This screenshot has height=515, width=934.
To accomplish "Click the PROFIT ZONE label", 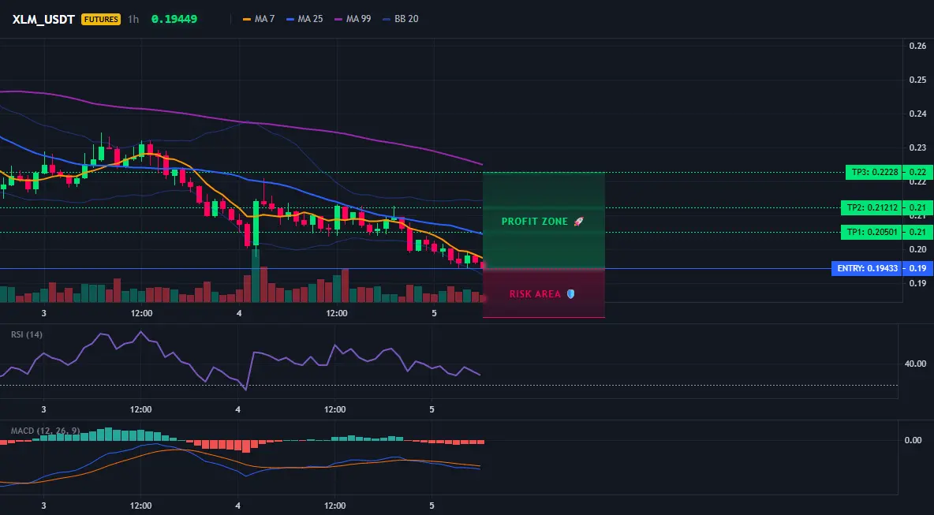I will [x=535, y=222].
